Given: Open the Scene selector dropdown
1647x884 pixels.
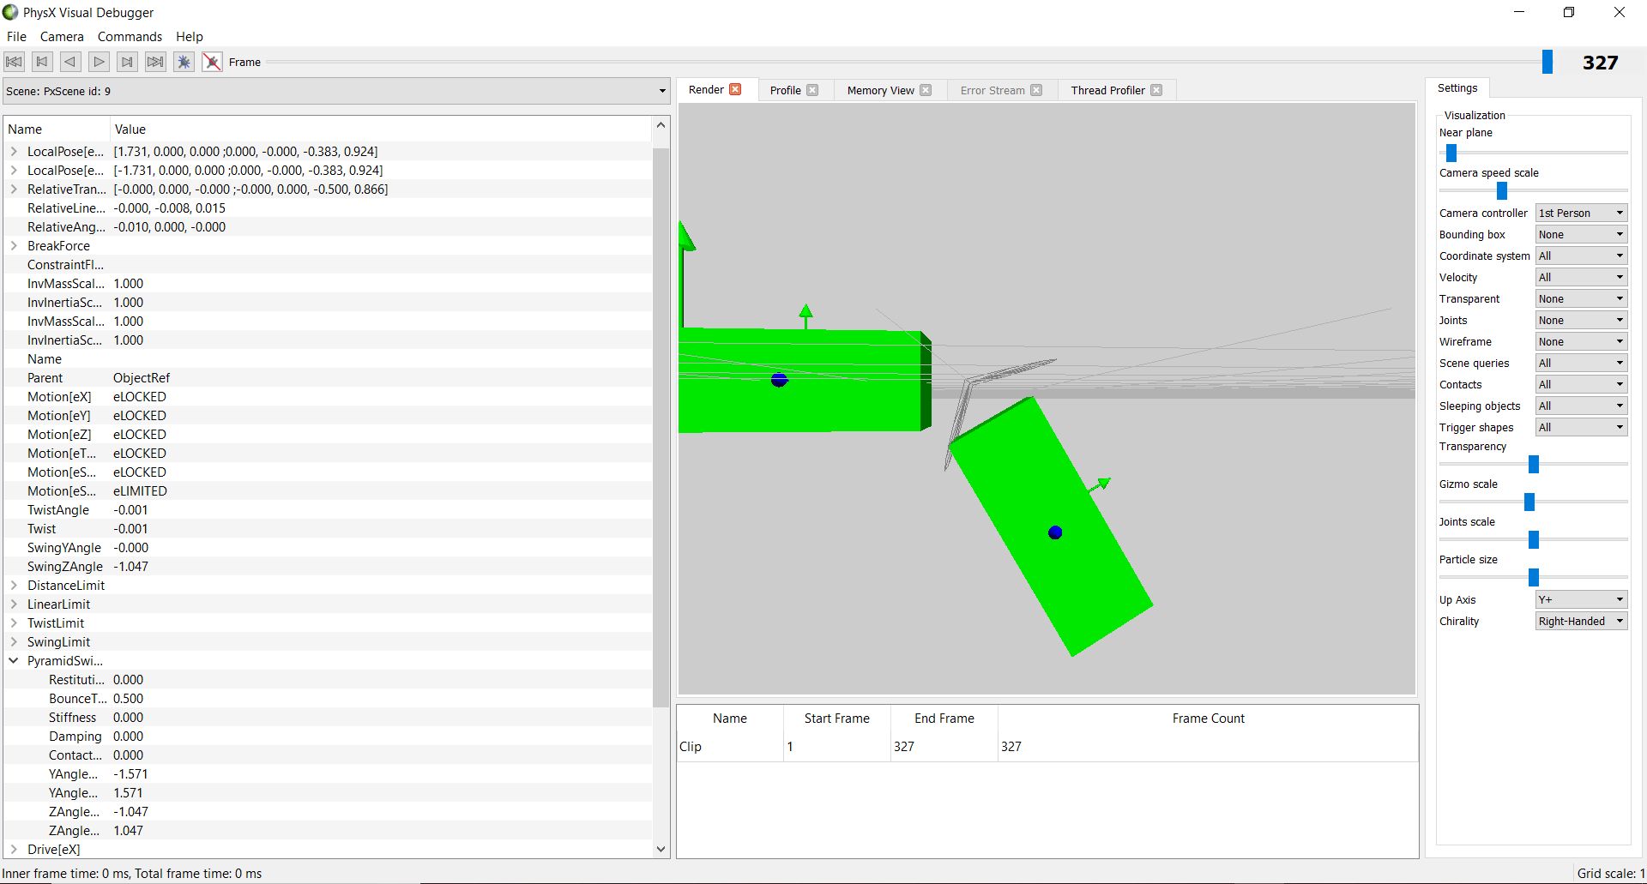Looking at the screenshot, I should [x=661, y=91].
